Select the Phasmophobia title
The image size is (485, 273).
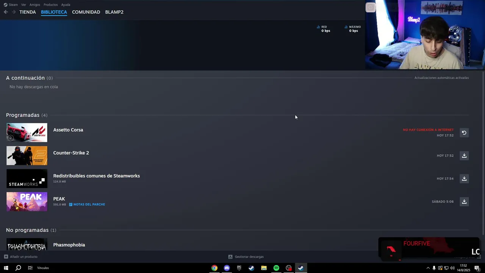69,245
